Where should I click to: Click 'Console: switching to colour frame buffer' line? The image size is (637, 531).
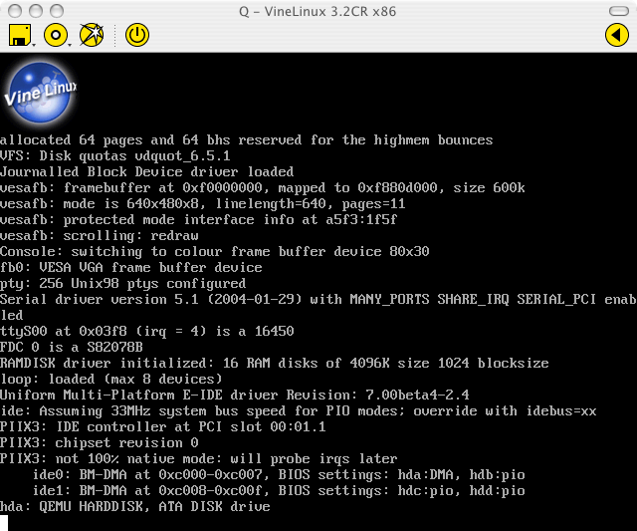coord(215,251)
